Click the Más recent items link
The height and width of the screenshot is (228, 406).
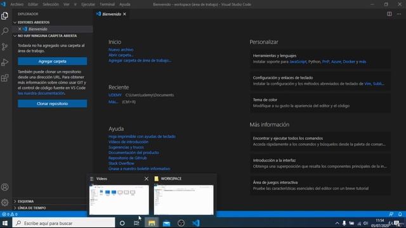[113, 102]
